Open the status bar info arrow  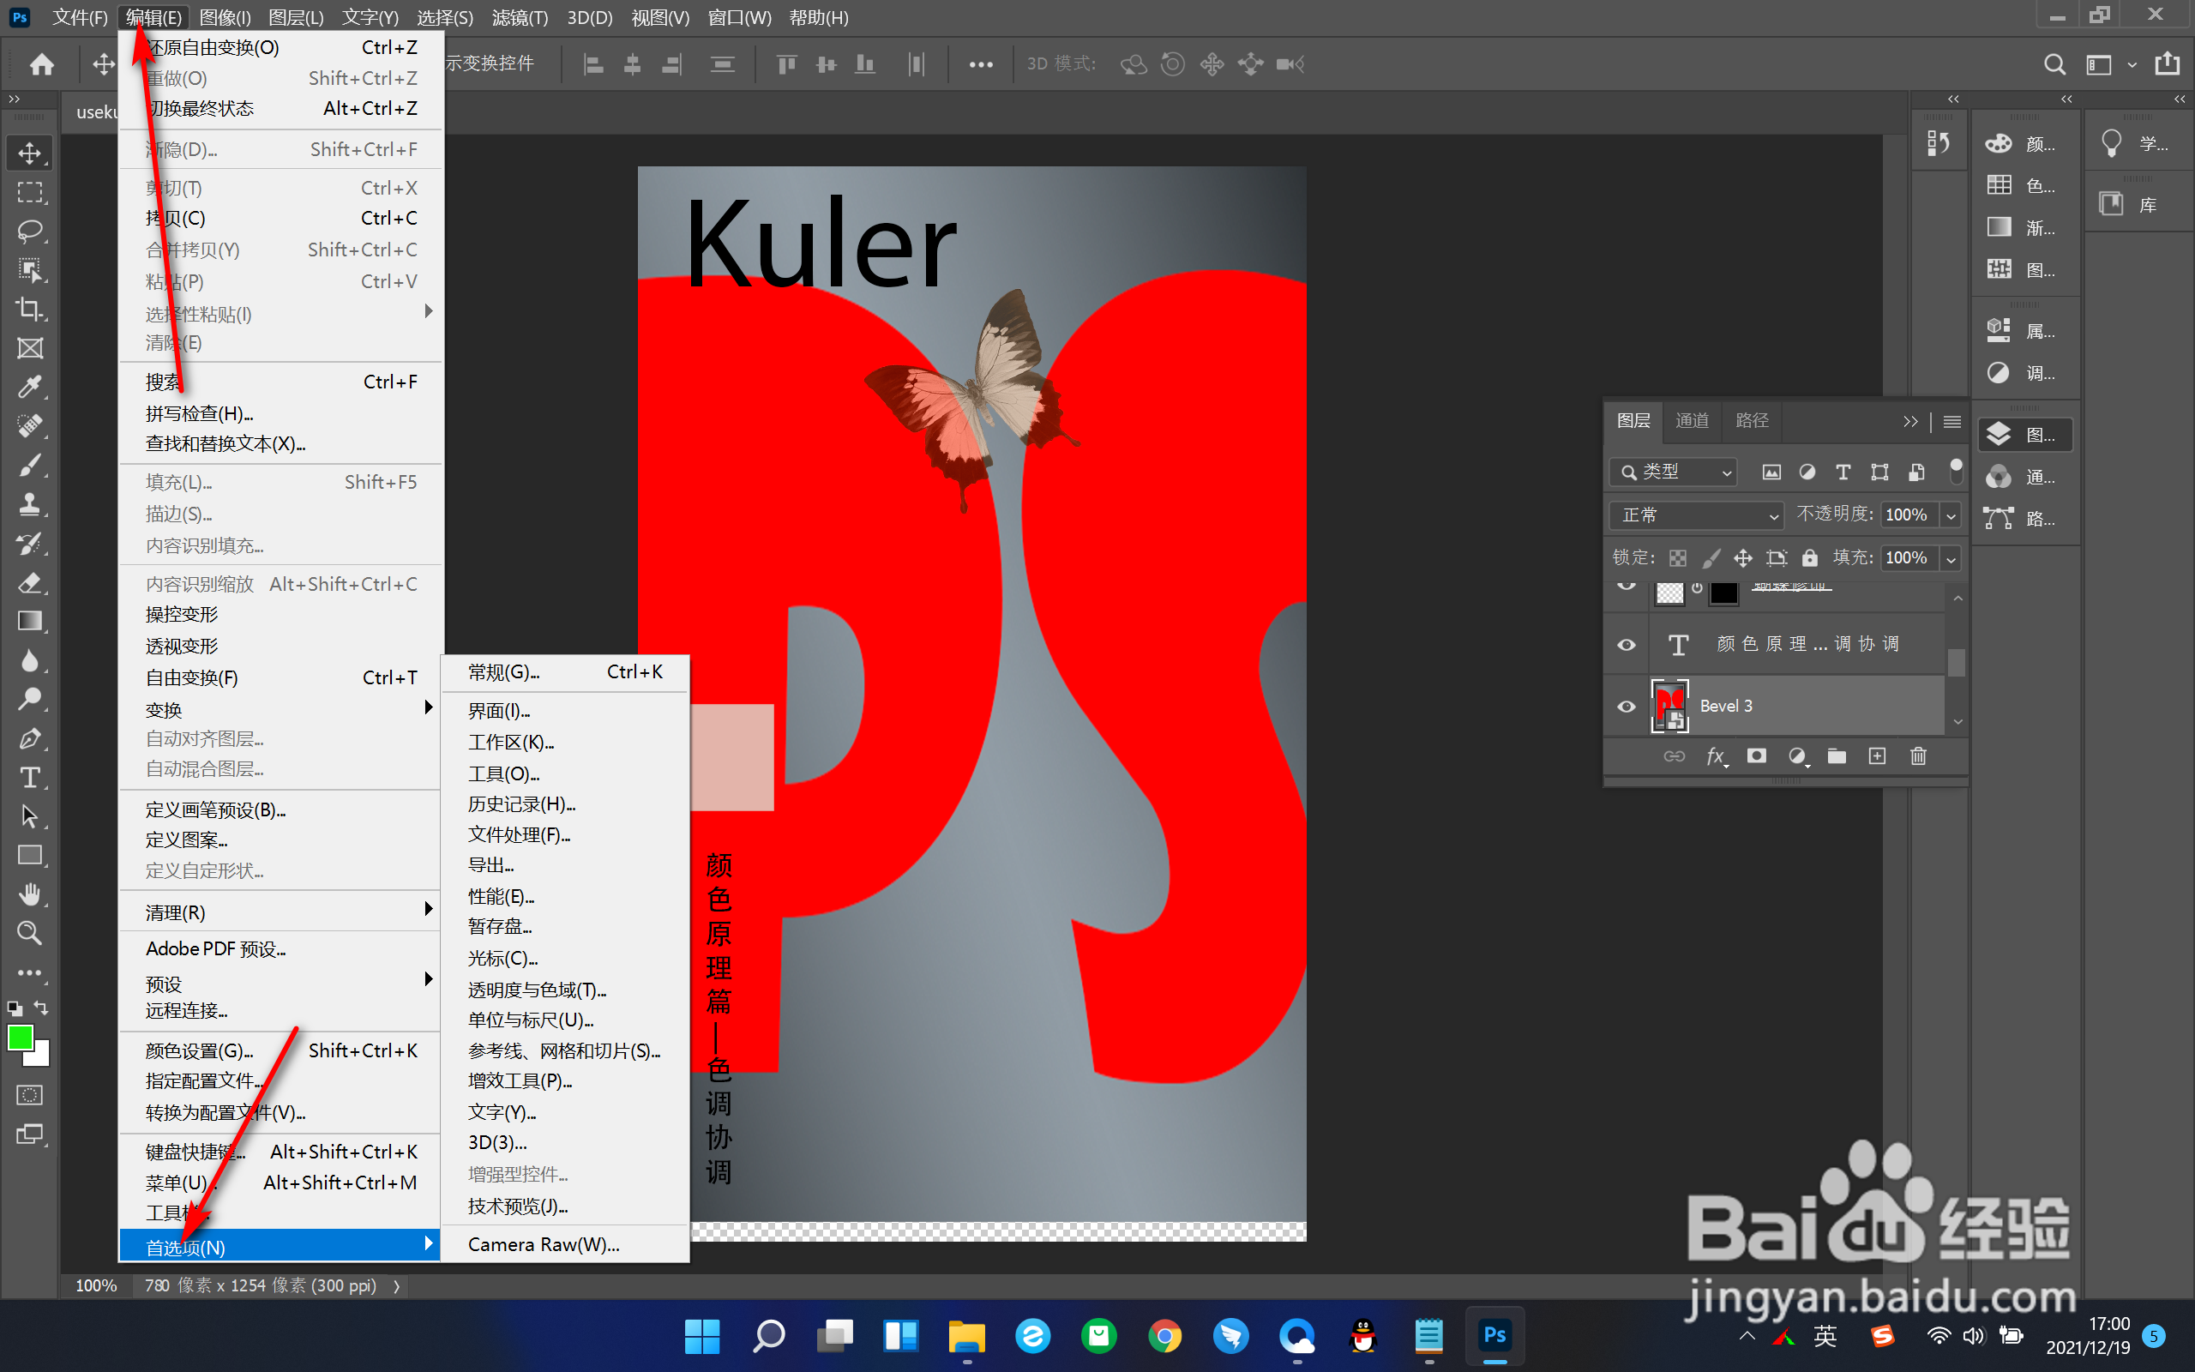point(396,1285)
